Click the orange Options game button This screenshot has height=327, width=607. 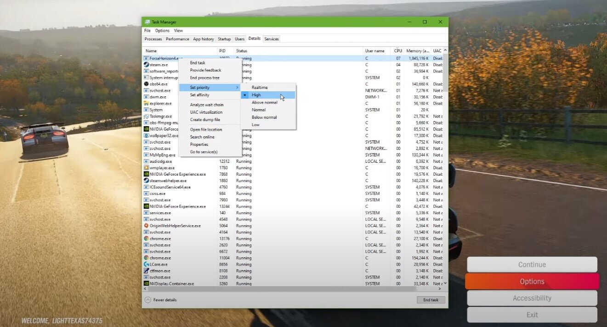tap(532, 282)
